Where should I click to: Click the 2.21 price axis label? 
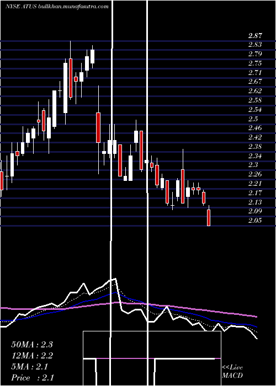click(x=255, y=184)
